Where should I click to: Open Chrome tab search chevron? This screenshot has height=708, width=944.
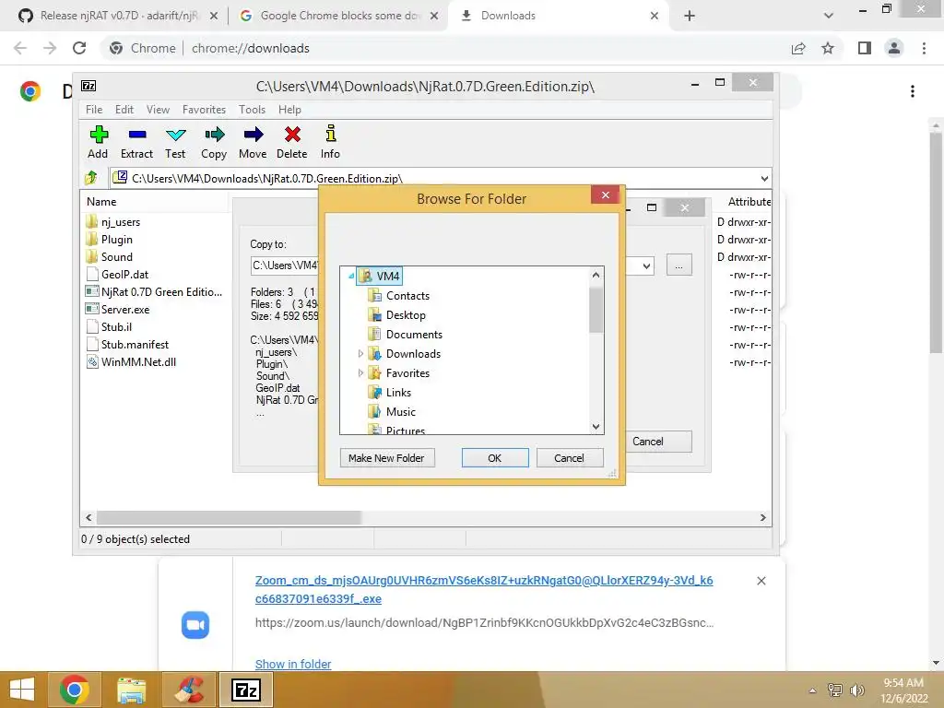coord(829,16)
